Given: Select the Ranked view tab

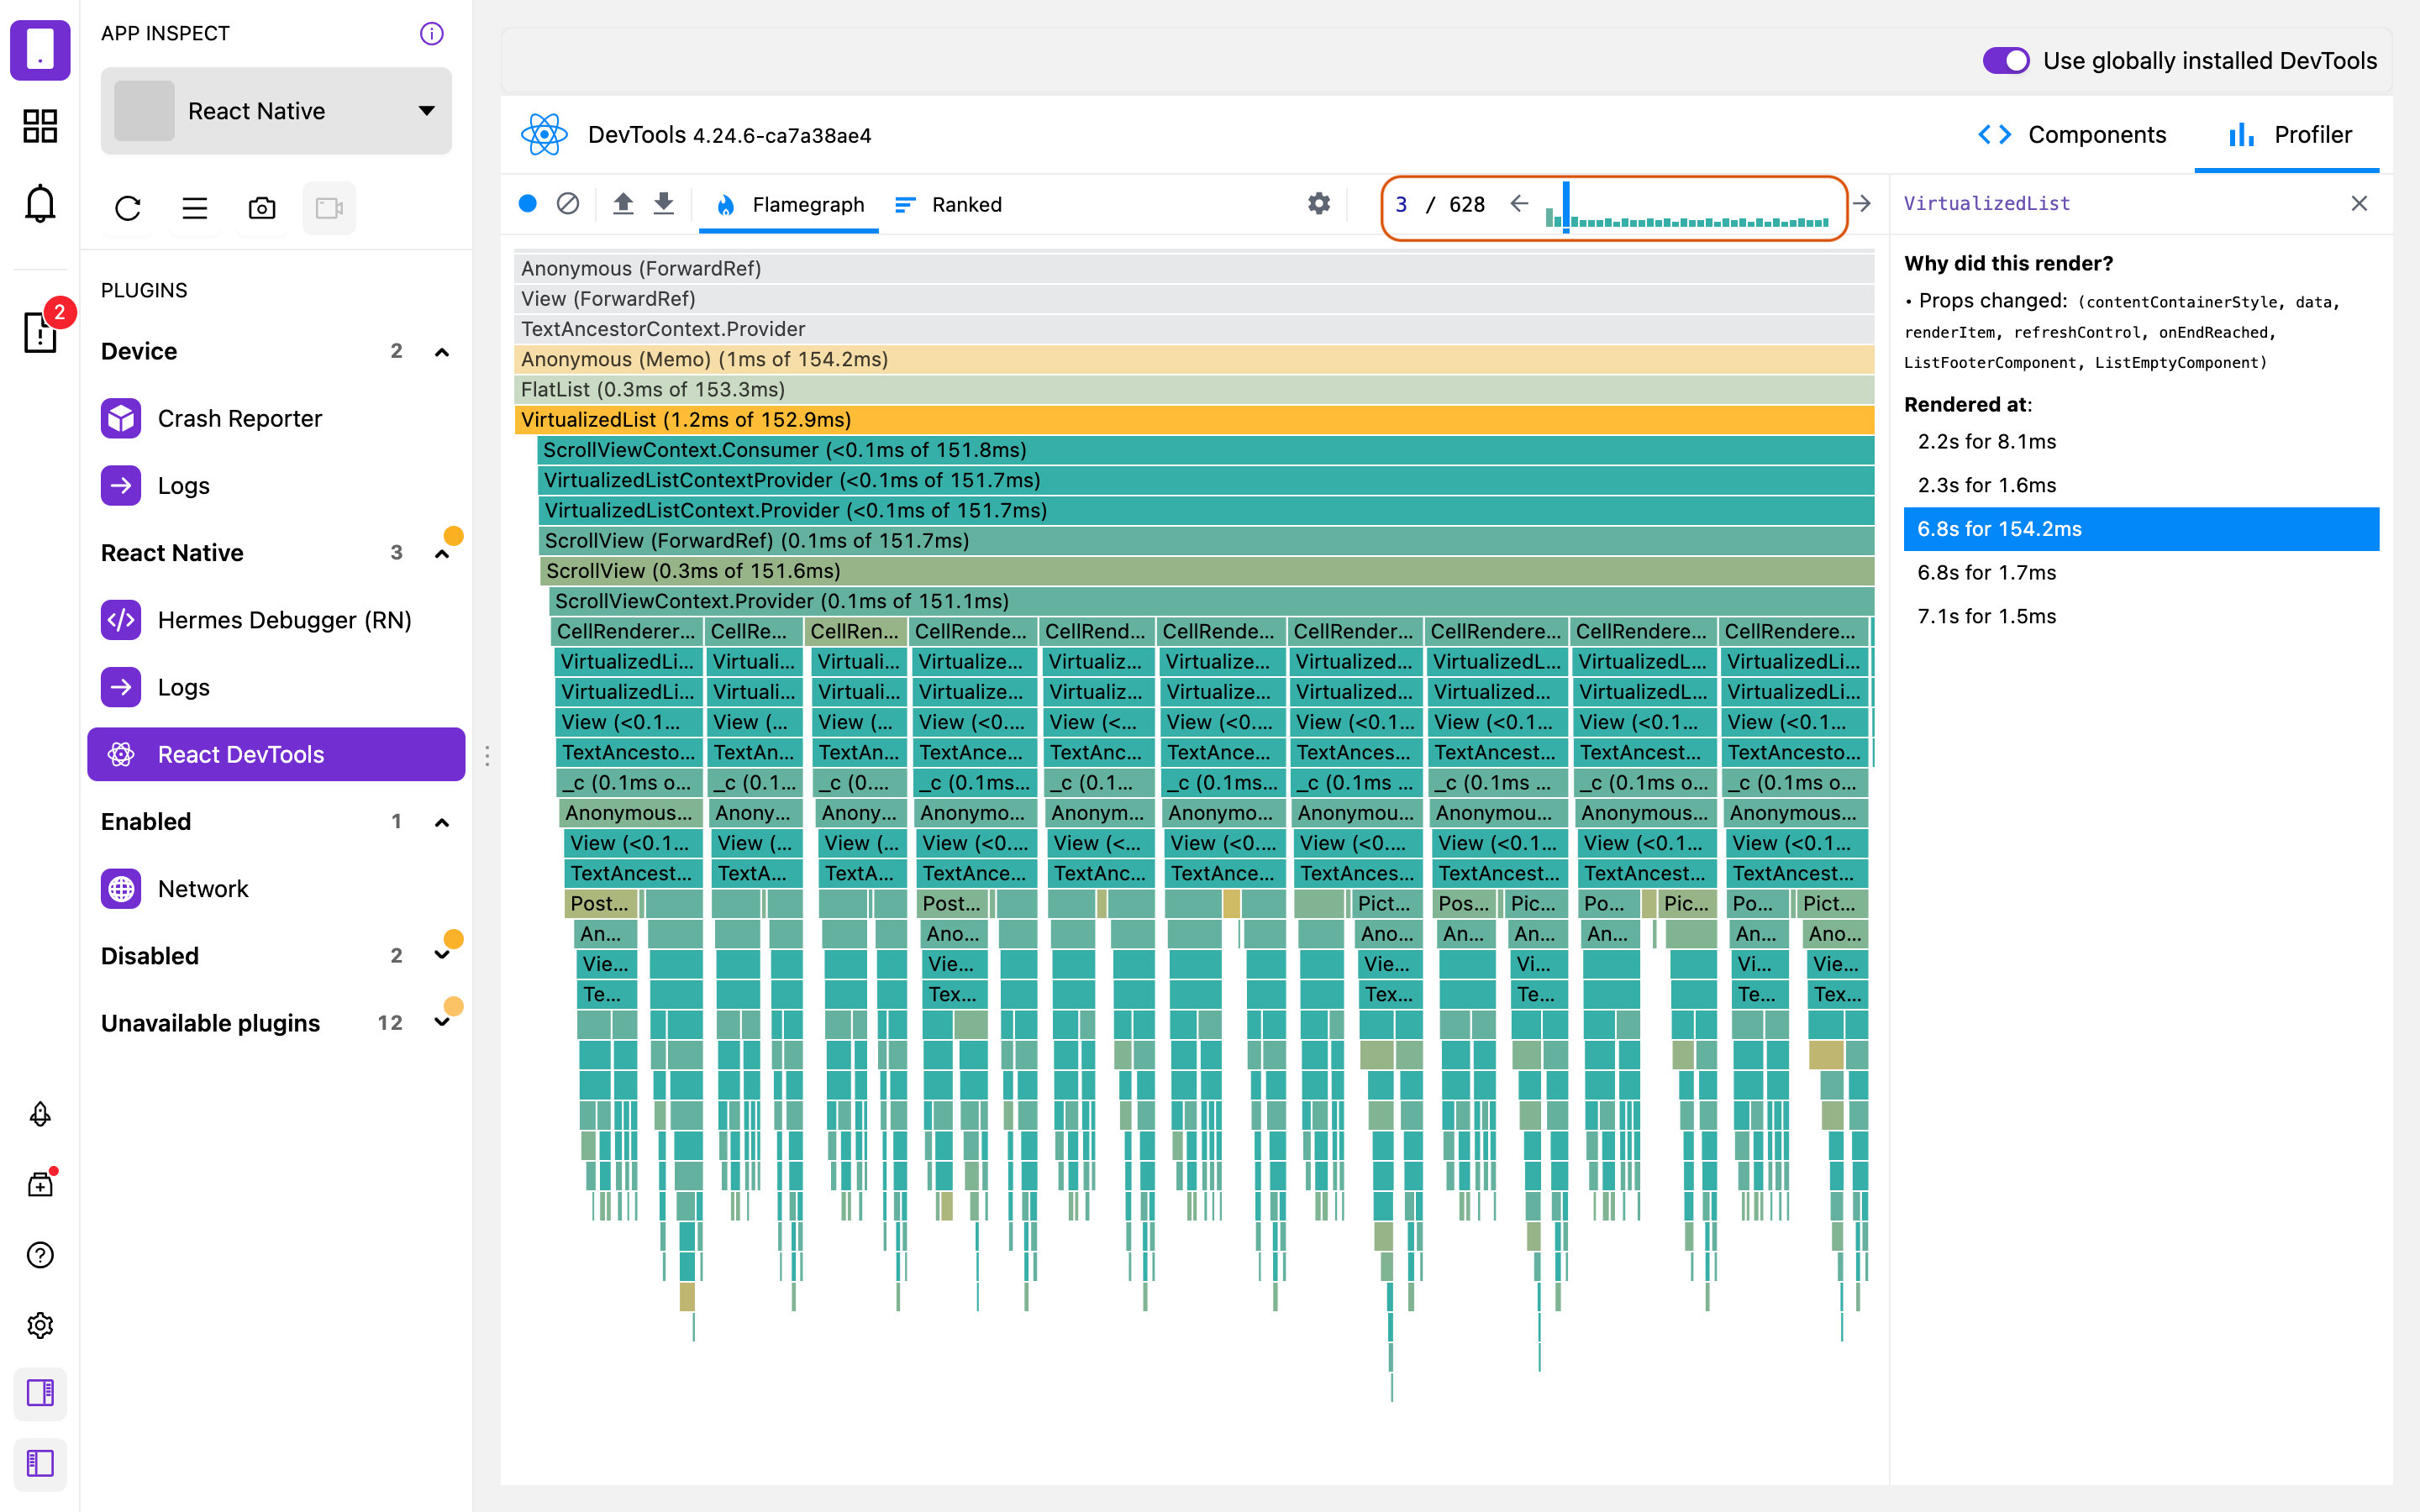Looking at the screenshot, I should pyautogui.click(x=948, y=205).
